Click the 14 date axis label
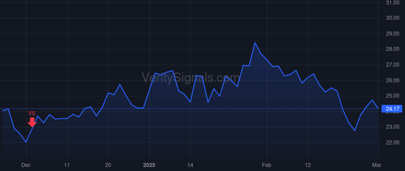405x171 pixels. [190, 165]
